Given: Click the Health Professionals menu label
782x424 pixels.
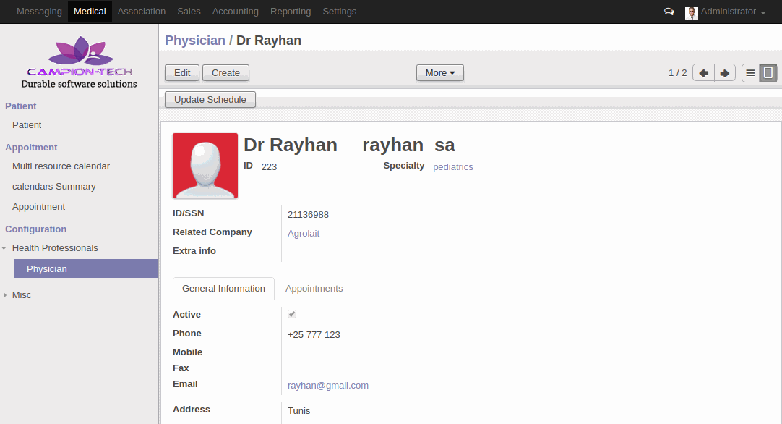Looking at the screenshot, I should (x=55, y=248).
